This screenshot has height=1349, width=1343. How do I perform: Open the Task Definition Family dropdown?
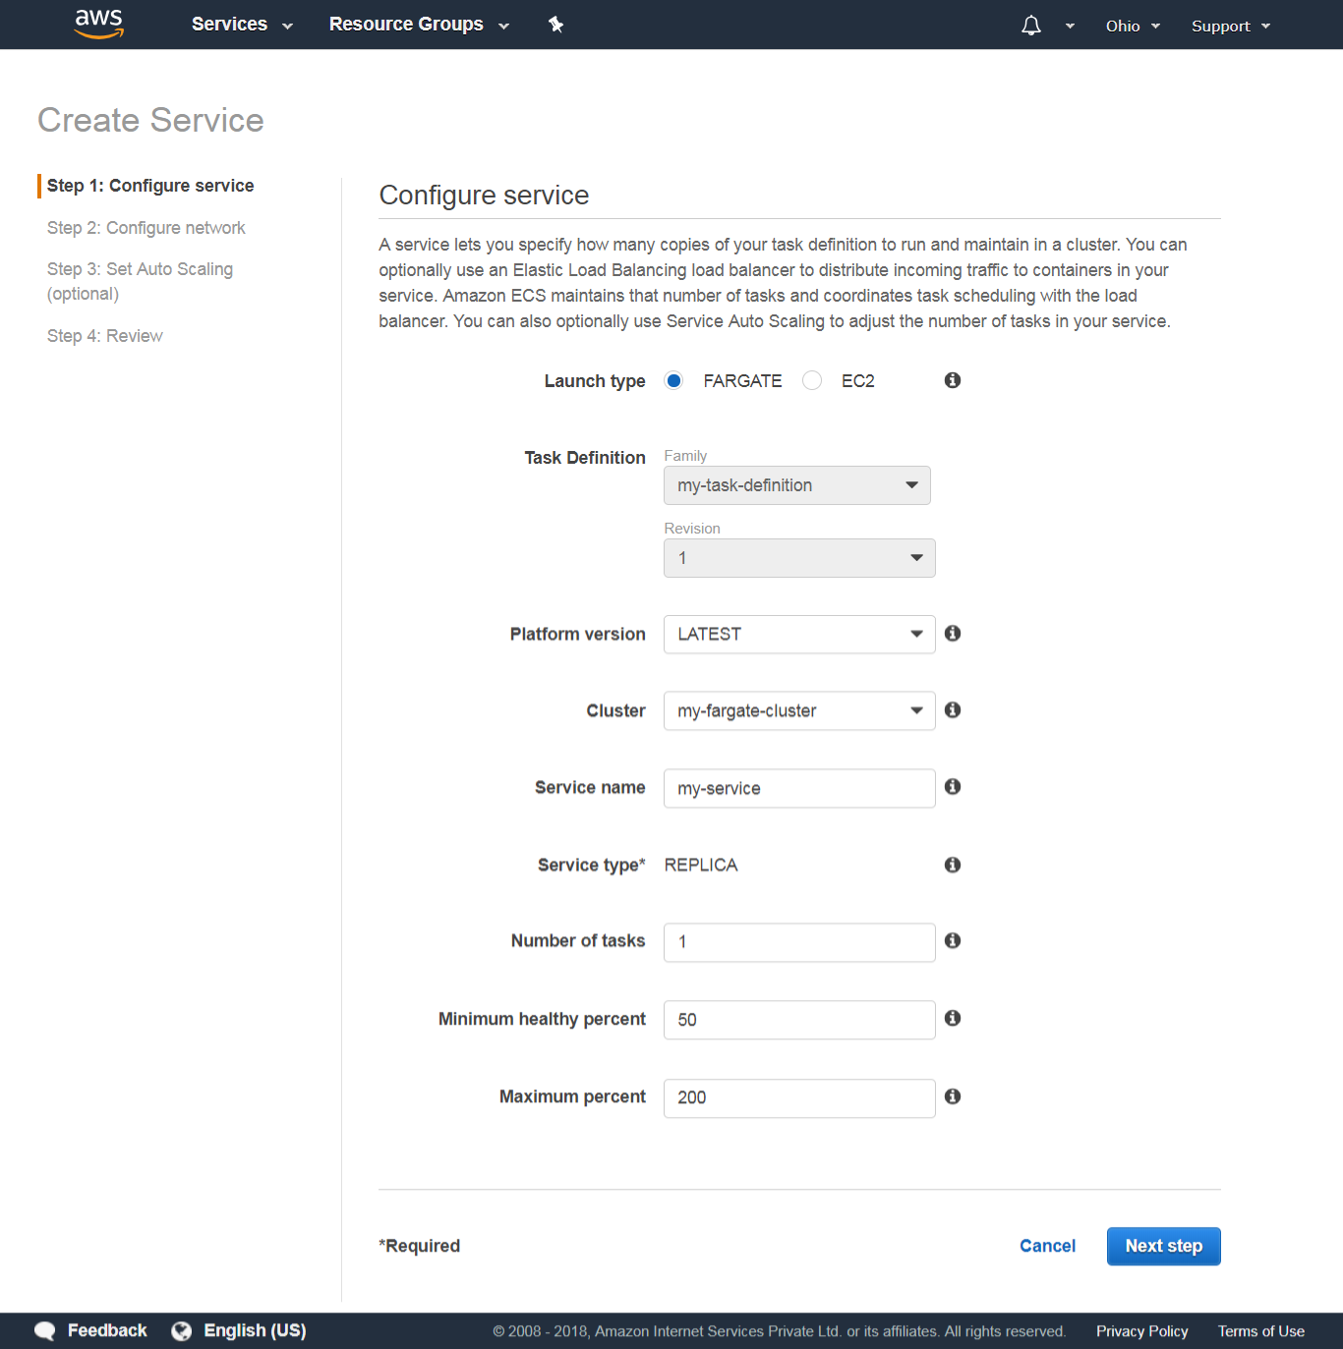pos(797,485)
